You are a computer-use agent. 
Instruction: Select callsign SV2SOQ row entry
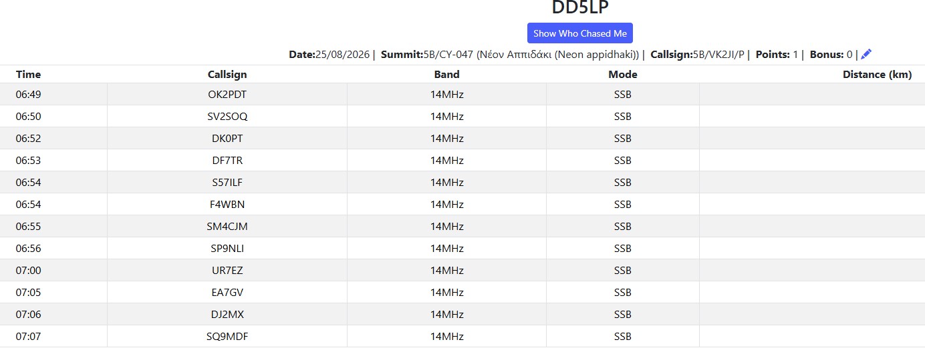click(x=227, y=117)
